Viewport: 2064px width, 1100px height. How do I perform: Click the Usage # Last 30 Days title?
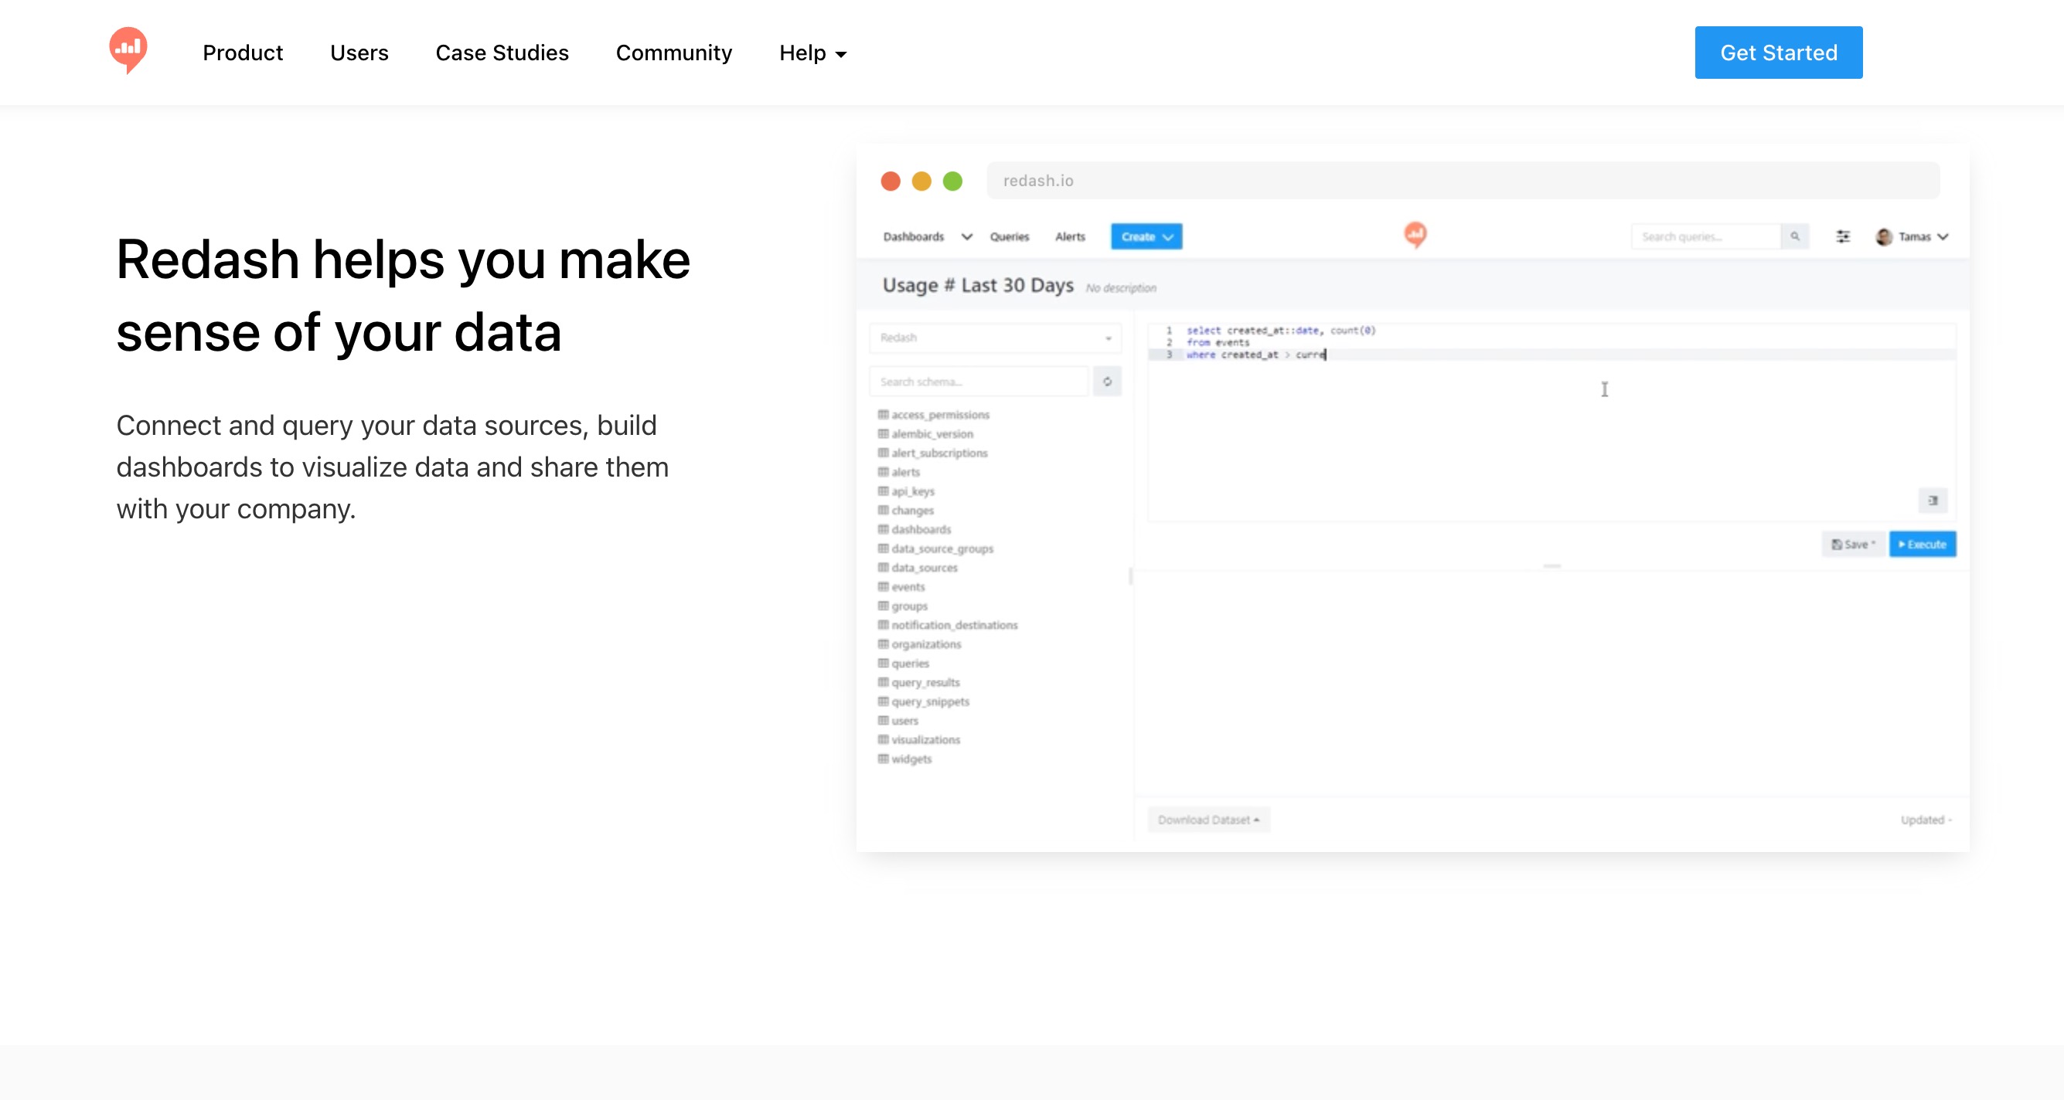click(978, 286)
